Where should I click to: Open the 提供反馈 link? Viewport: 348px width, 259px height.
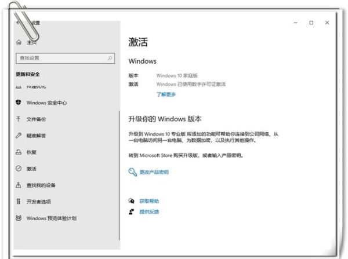click(x=149, y=211)
